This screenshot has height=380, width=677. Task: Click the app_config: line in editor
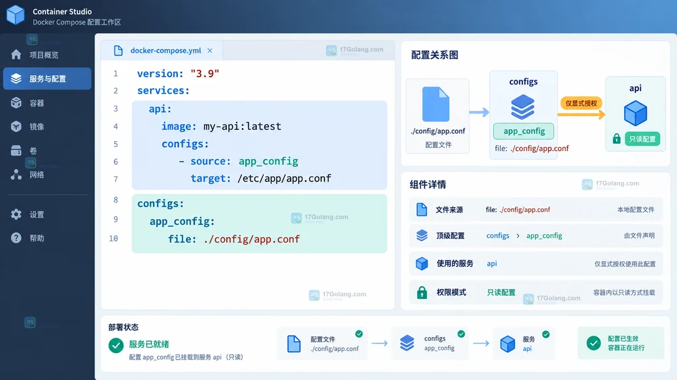click(182, 222)
